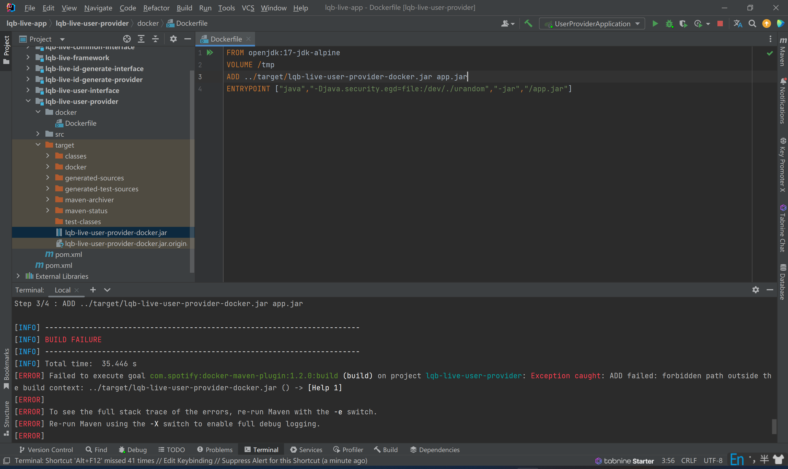Click the Debug bug icon in toolbar
This screenshot has height=469, width=788.
pos(669,24)
